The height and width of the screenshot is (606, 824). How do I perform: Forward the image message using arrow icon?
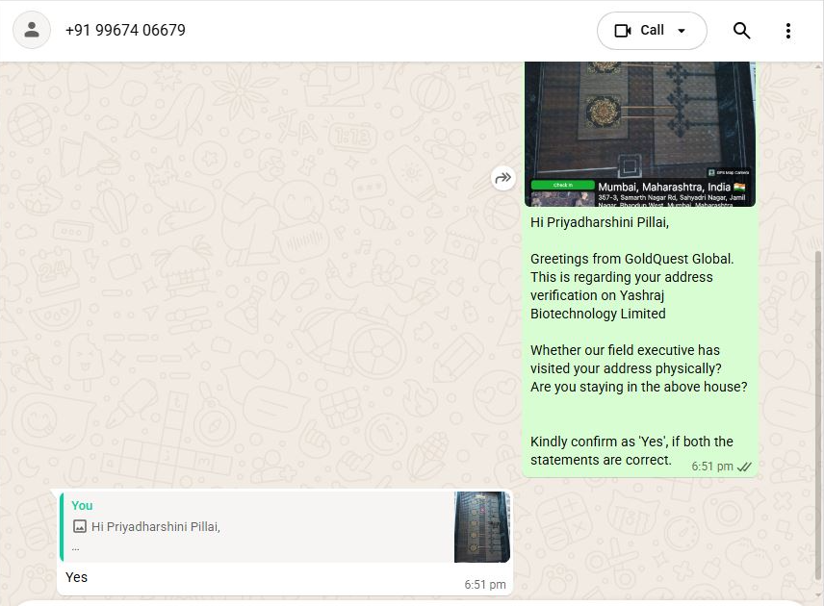pos(502,178)
